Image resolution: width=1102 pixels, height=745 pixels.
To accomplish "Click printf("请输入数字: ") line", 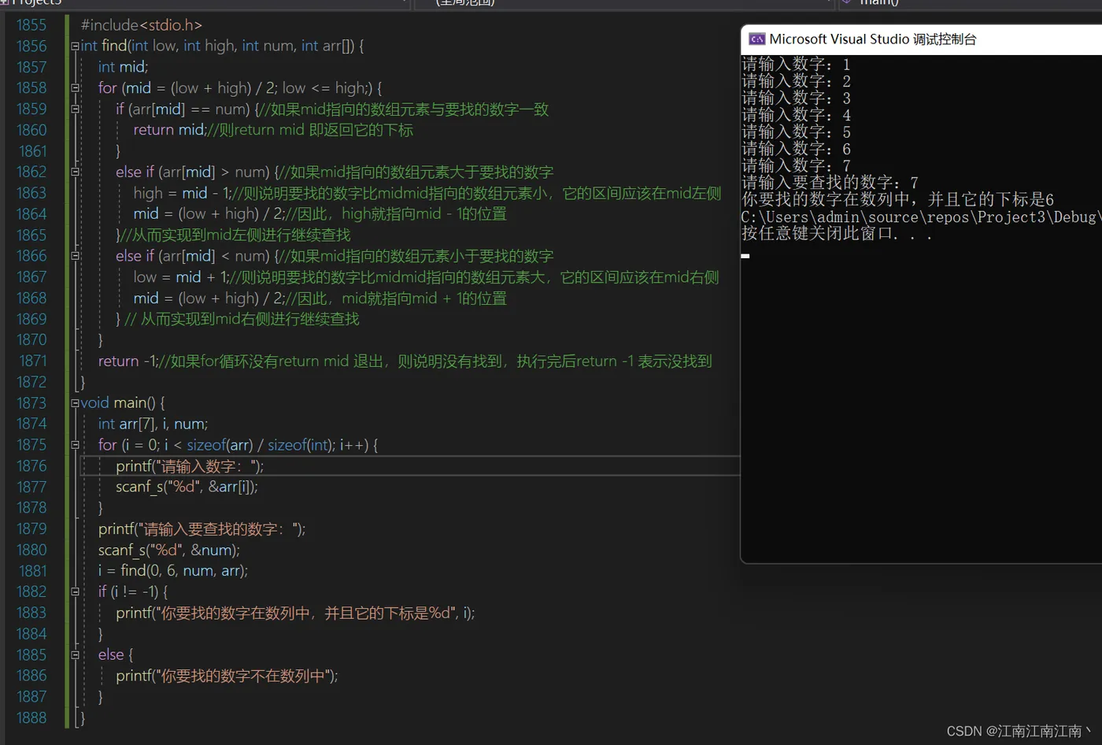I will 190,466.
